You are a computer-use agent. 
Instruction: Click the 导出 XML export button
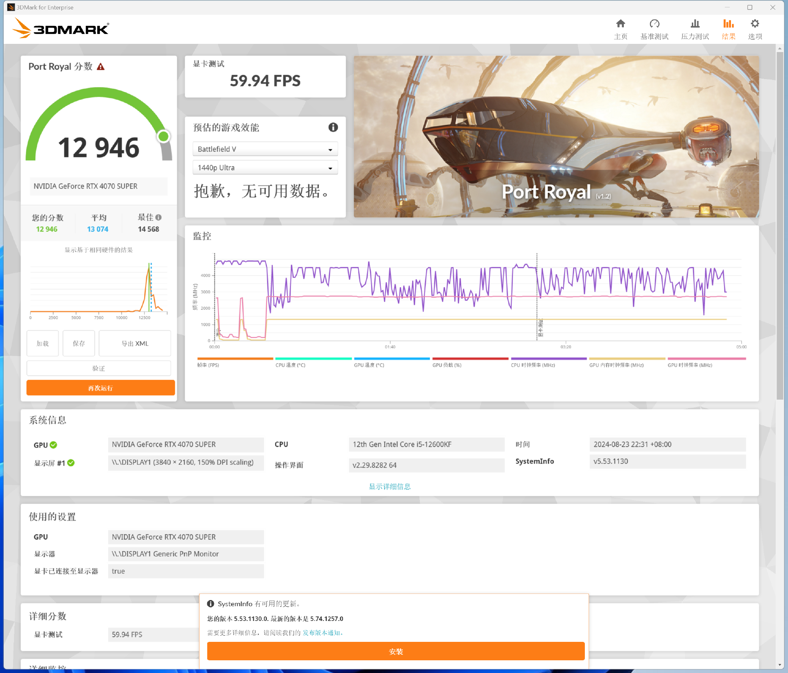135,343
